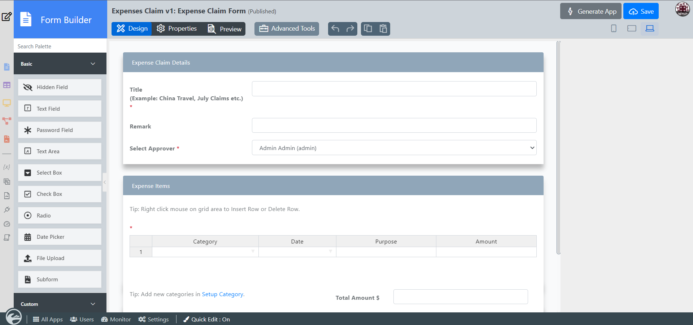Click the paste clipboard icon

383,29
